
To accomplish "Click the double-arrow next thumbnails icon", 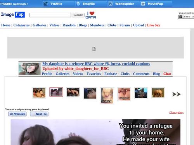I will click(x=176, y=94).
